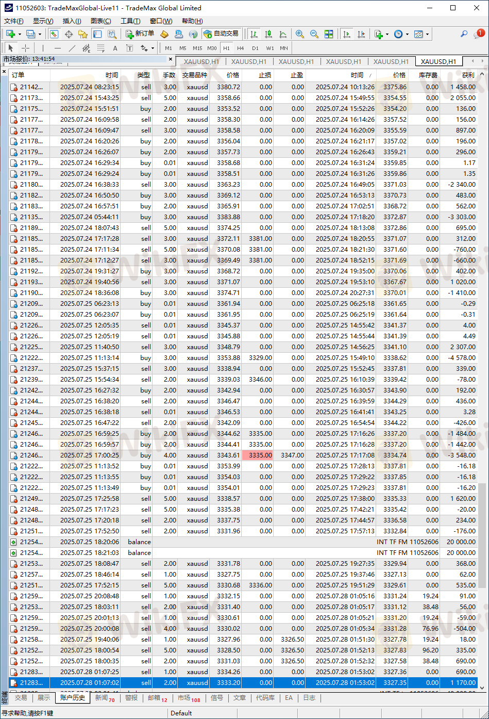The height and width of the screenshot is (719, 489).
Task: Open the MetaEditor yellow book icon
Action: (x=164, y=34)
